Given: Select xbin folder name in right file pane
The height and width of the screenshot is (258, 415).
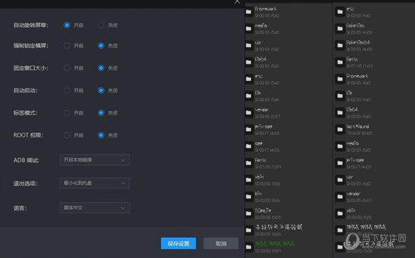Looking at the screenshot, I should click(351, 210).
